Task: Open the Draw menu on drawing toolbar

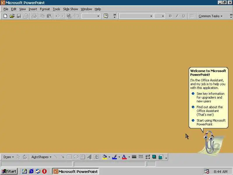Action: coord(8,157)
